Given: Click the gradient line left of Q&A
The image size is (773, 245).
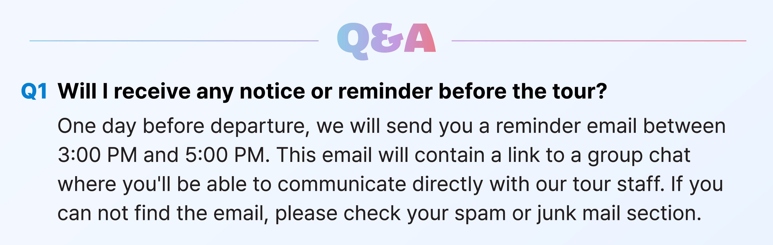Looking at the screenshot, I should point(174,41).
